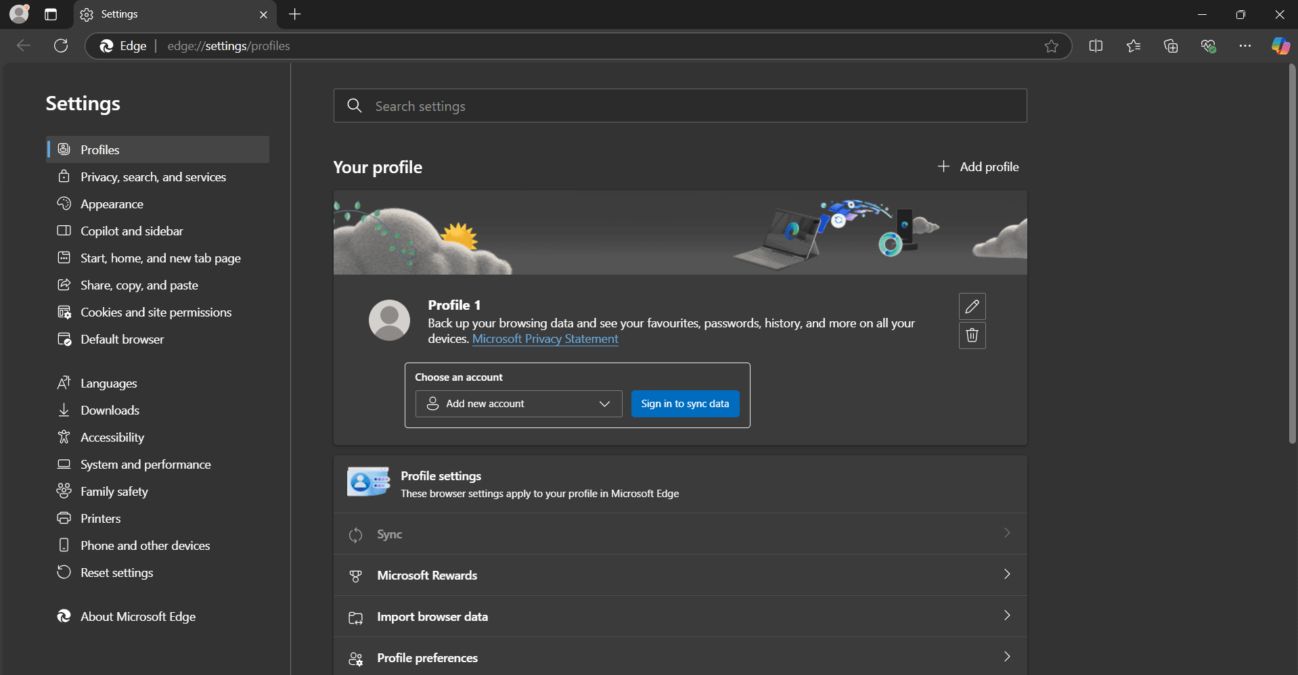
Task: Click the pencil edit profile icon
Action: [972, 306]
